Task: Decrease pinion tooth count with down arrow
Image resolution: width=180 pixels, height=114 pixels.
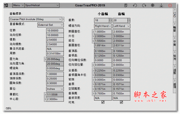Action: click(110, 21)
